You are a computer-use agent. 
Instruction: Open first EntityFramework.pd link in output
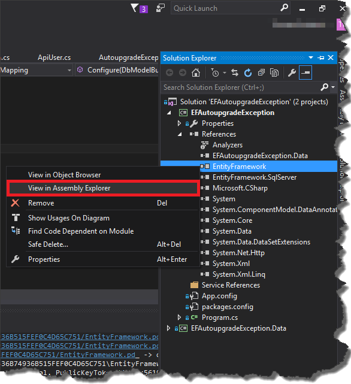[80, 337]
